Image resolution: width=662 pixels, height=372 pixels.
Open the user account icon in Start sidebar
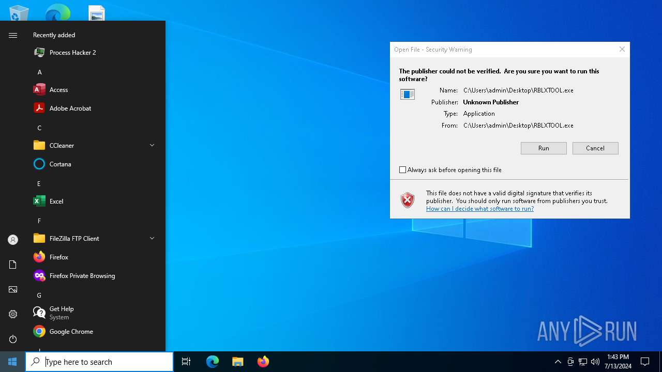click(13, 240)
